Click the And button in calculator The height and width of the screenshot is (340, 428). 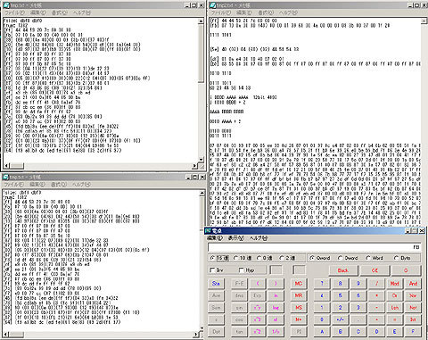[413, 284]
